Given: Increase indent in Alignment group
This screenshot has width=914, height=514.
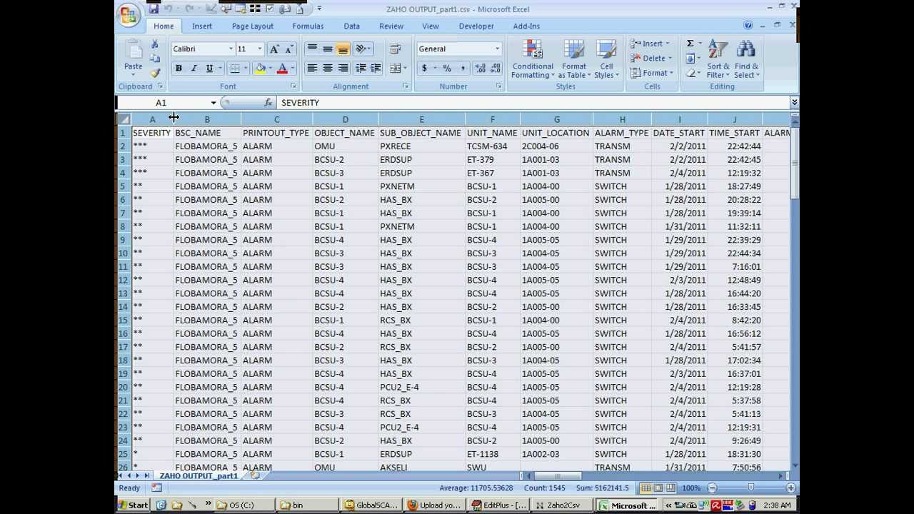Looking at the screenshot, I should pos(376,69).
